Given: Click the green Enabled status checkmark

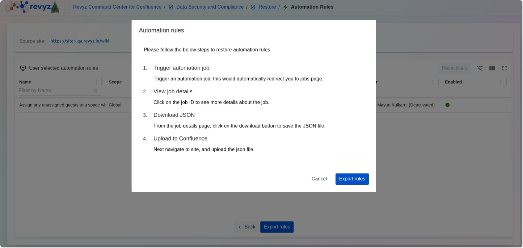Looking at the screenshot, I should pyautogui.click(x=447, y=105).
